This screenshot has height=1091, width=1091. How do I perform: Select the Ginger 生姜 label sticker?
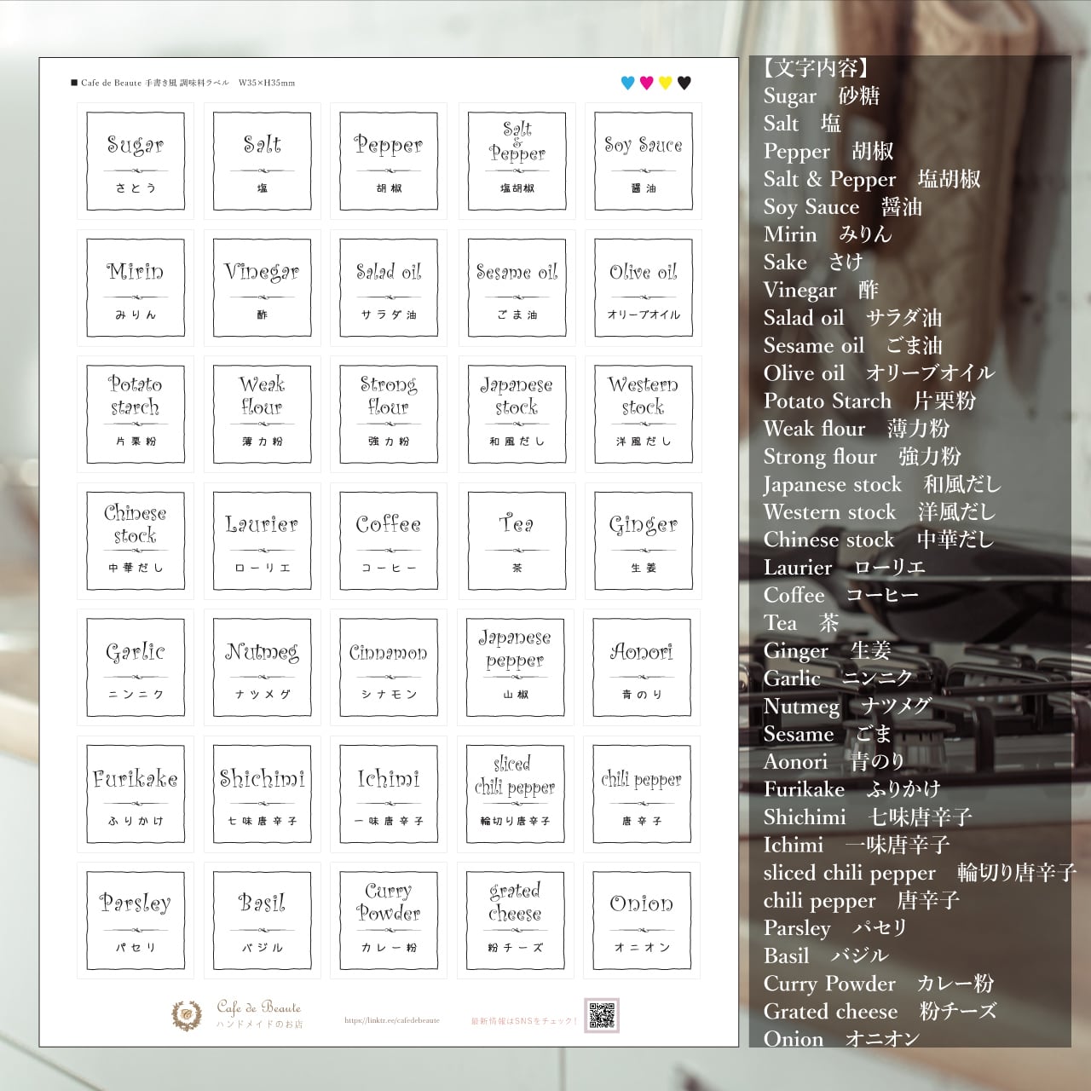click(644, 541)
